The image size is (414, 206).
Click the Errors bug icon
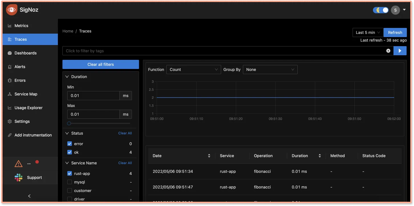[x=10, y=80]
